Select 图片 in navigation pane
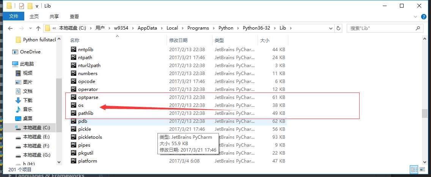 click(x=27, y=82)
